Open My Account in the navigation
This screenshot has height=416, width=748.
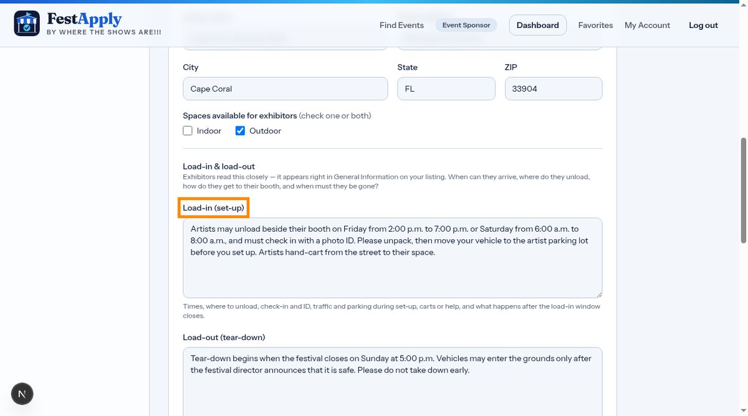(647, 26)
